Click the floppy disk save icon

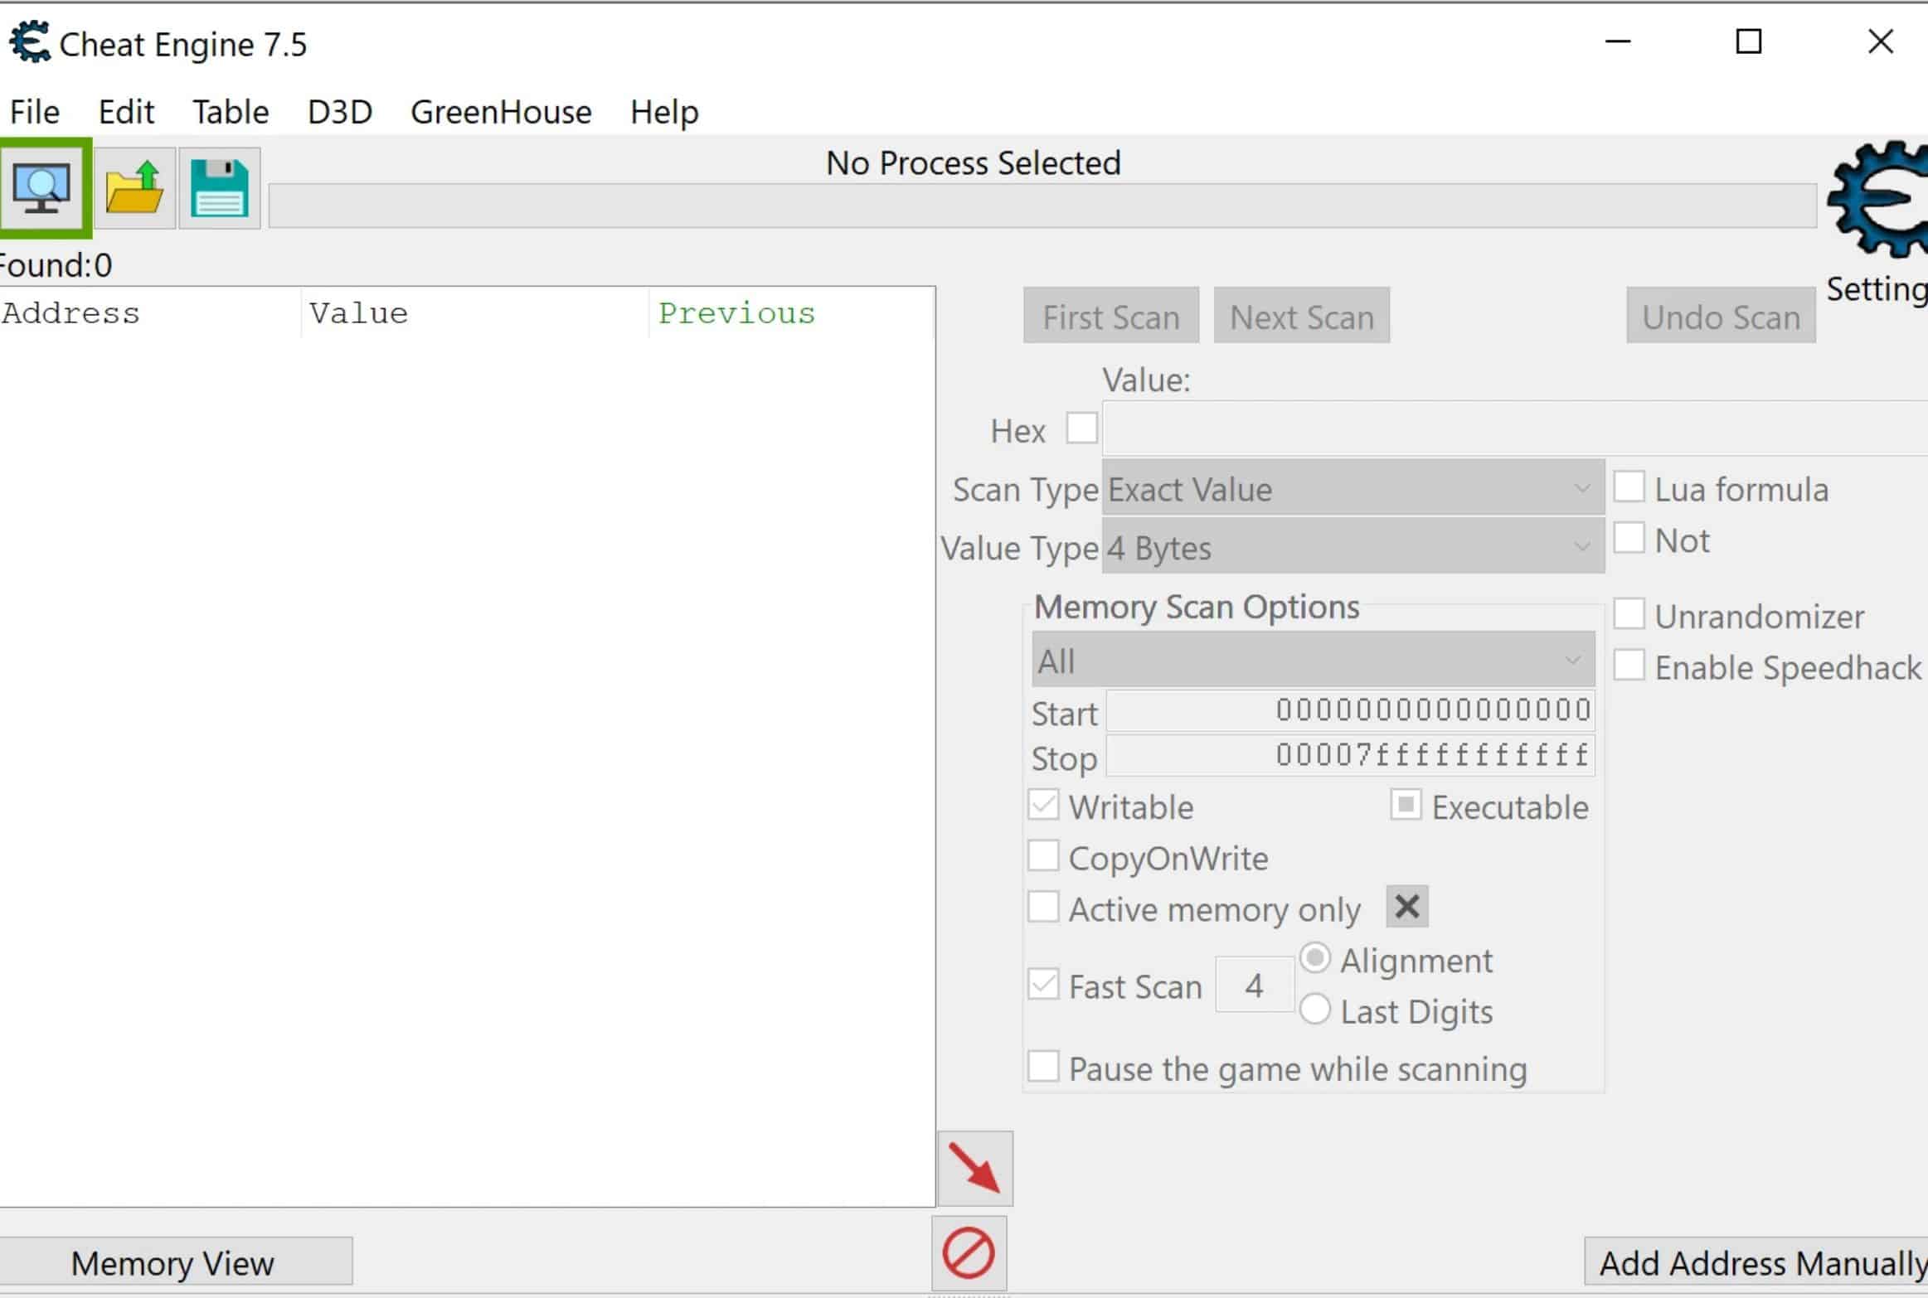coord(220,188)
